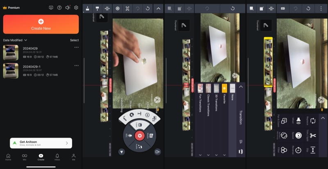
Task: Select the Favorite star transition
Action: pyautogui.click(x=224, y=88)
